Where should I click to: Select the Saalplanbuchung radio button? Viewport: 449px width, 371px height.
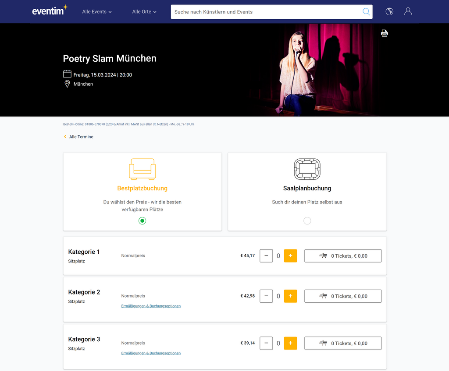pos(307,221)
